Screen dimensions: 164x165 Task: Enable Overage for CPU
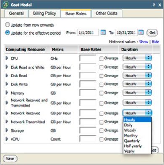pyautogui.click(x=101, y=59)
